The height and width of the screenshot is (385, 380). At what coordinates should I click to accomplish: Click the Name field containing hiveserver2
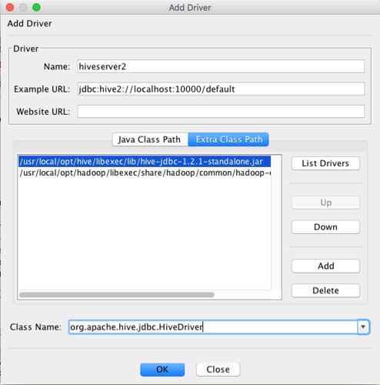[221, 66]
